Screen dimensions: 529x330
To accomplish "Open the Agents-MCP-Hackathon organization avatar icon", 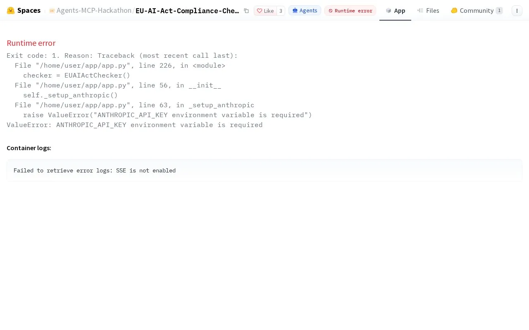I will tap(52, 11).
